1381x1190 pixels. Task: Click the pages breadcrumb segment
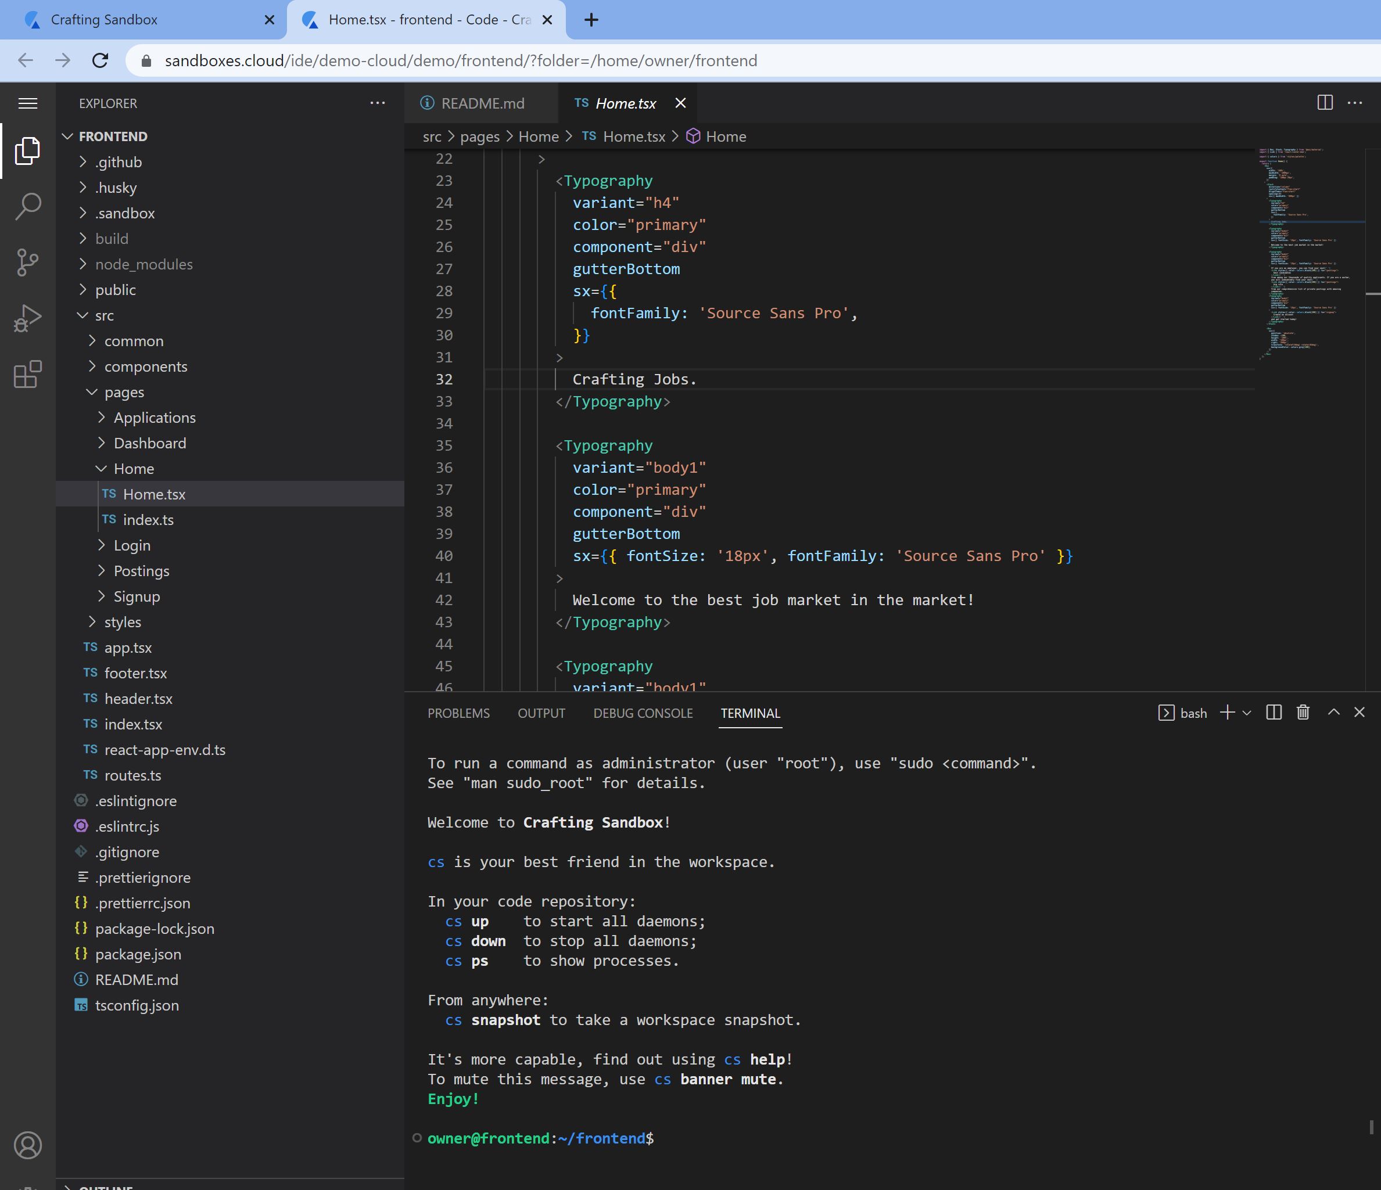pos(479,136)
